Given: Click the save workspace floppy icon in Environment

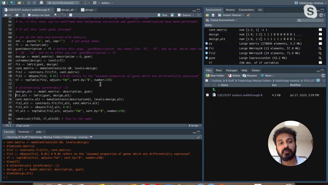Looking at the screenshot, I should point(213,15).
